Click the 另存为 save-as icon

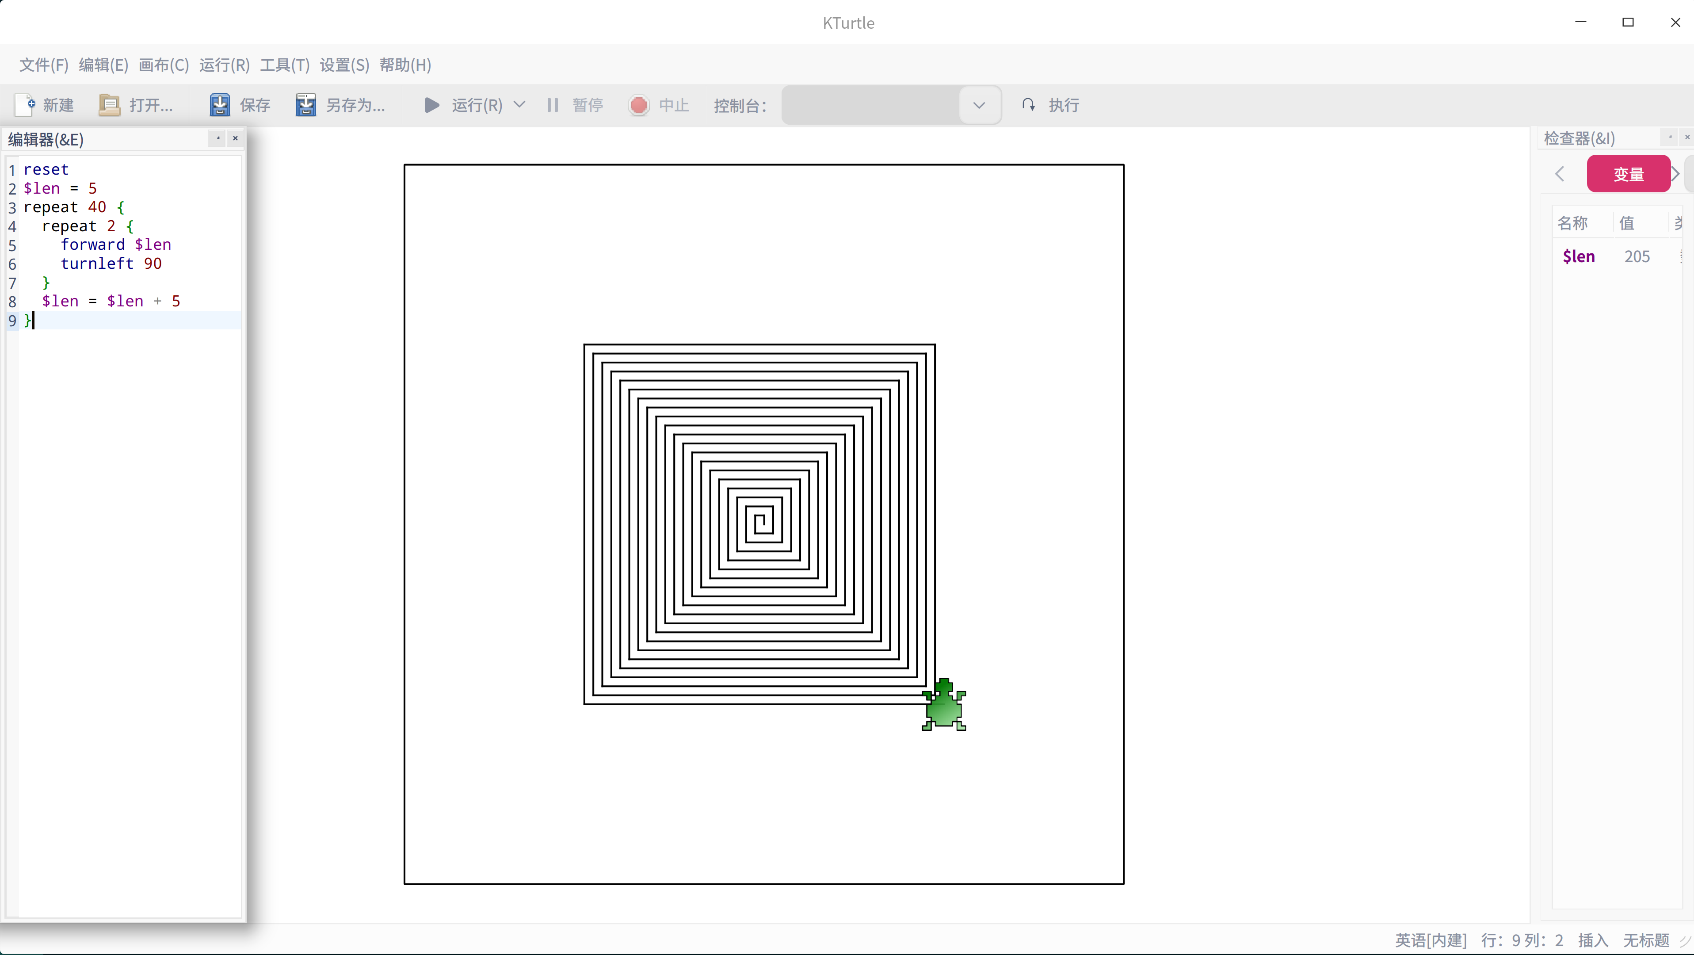point(306,105)
